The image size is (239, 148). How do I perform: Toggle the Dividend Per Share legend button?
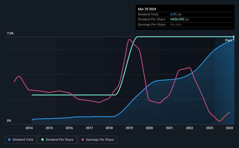(x=57, y=140)
